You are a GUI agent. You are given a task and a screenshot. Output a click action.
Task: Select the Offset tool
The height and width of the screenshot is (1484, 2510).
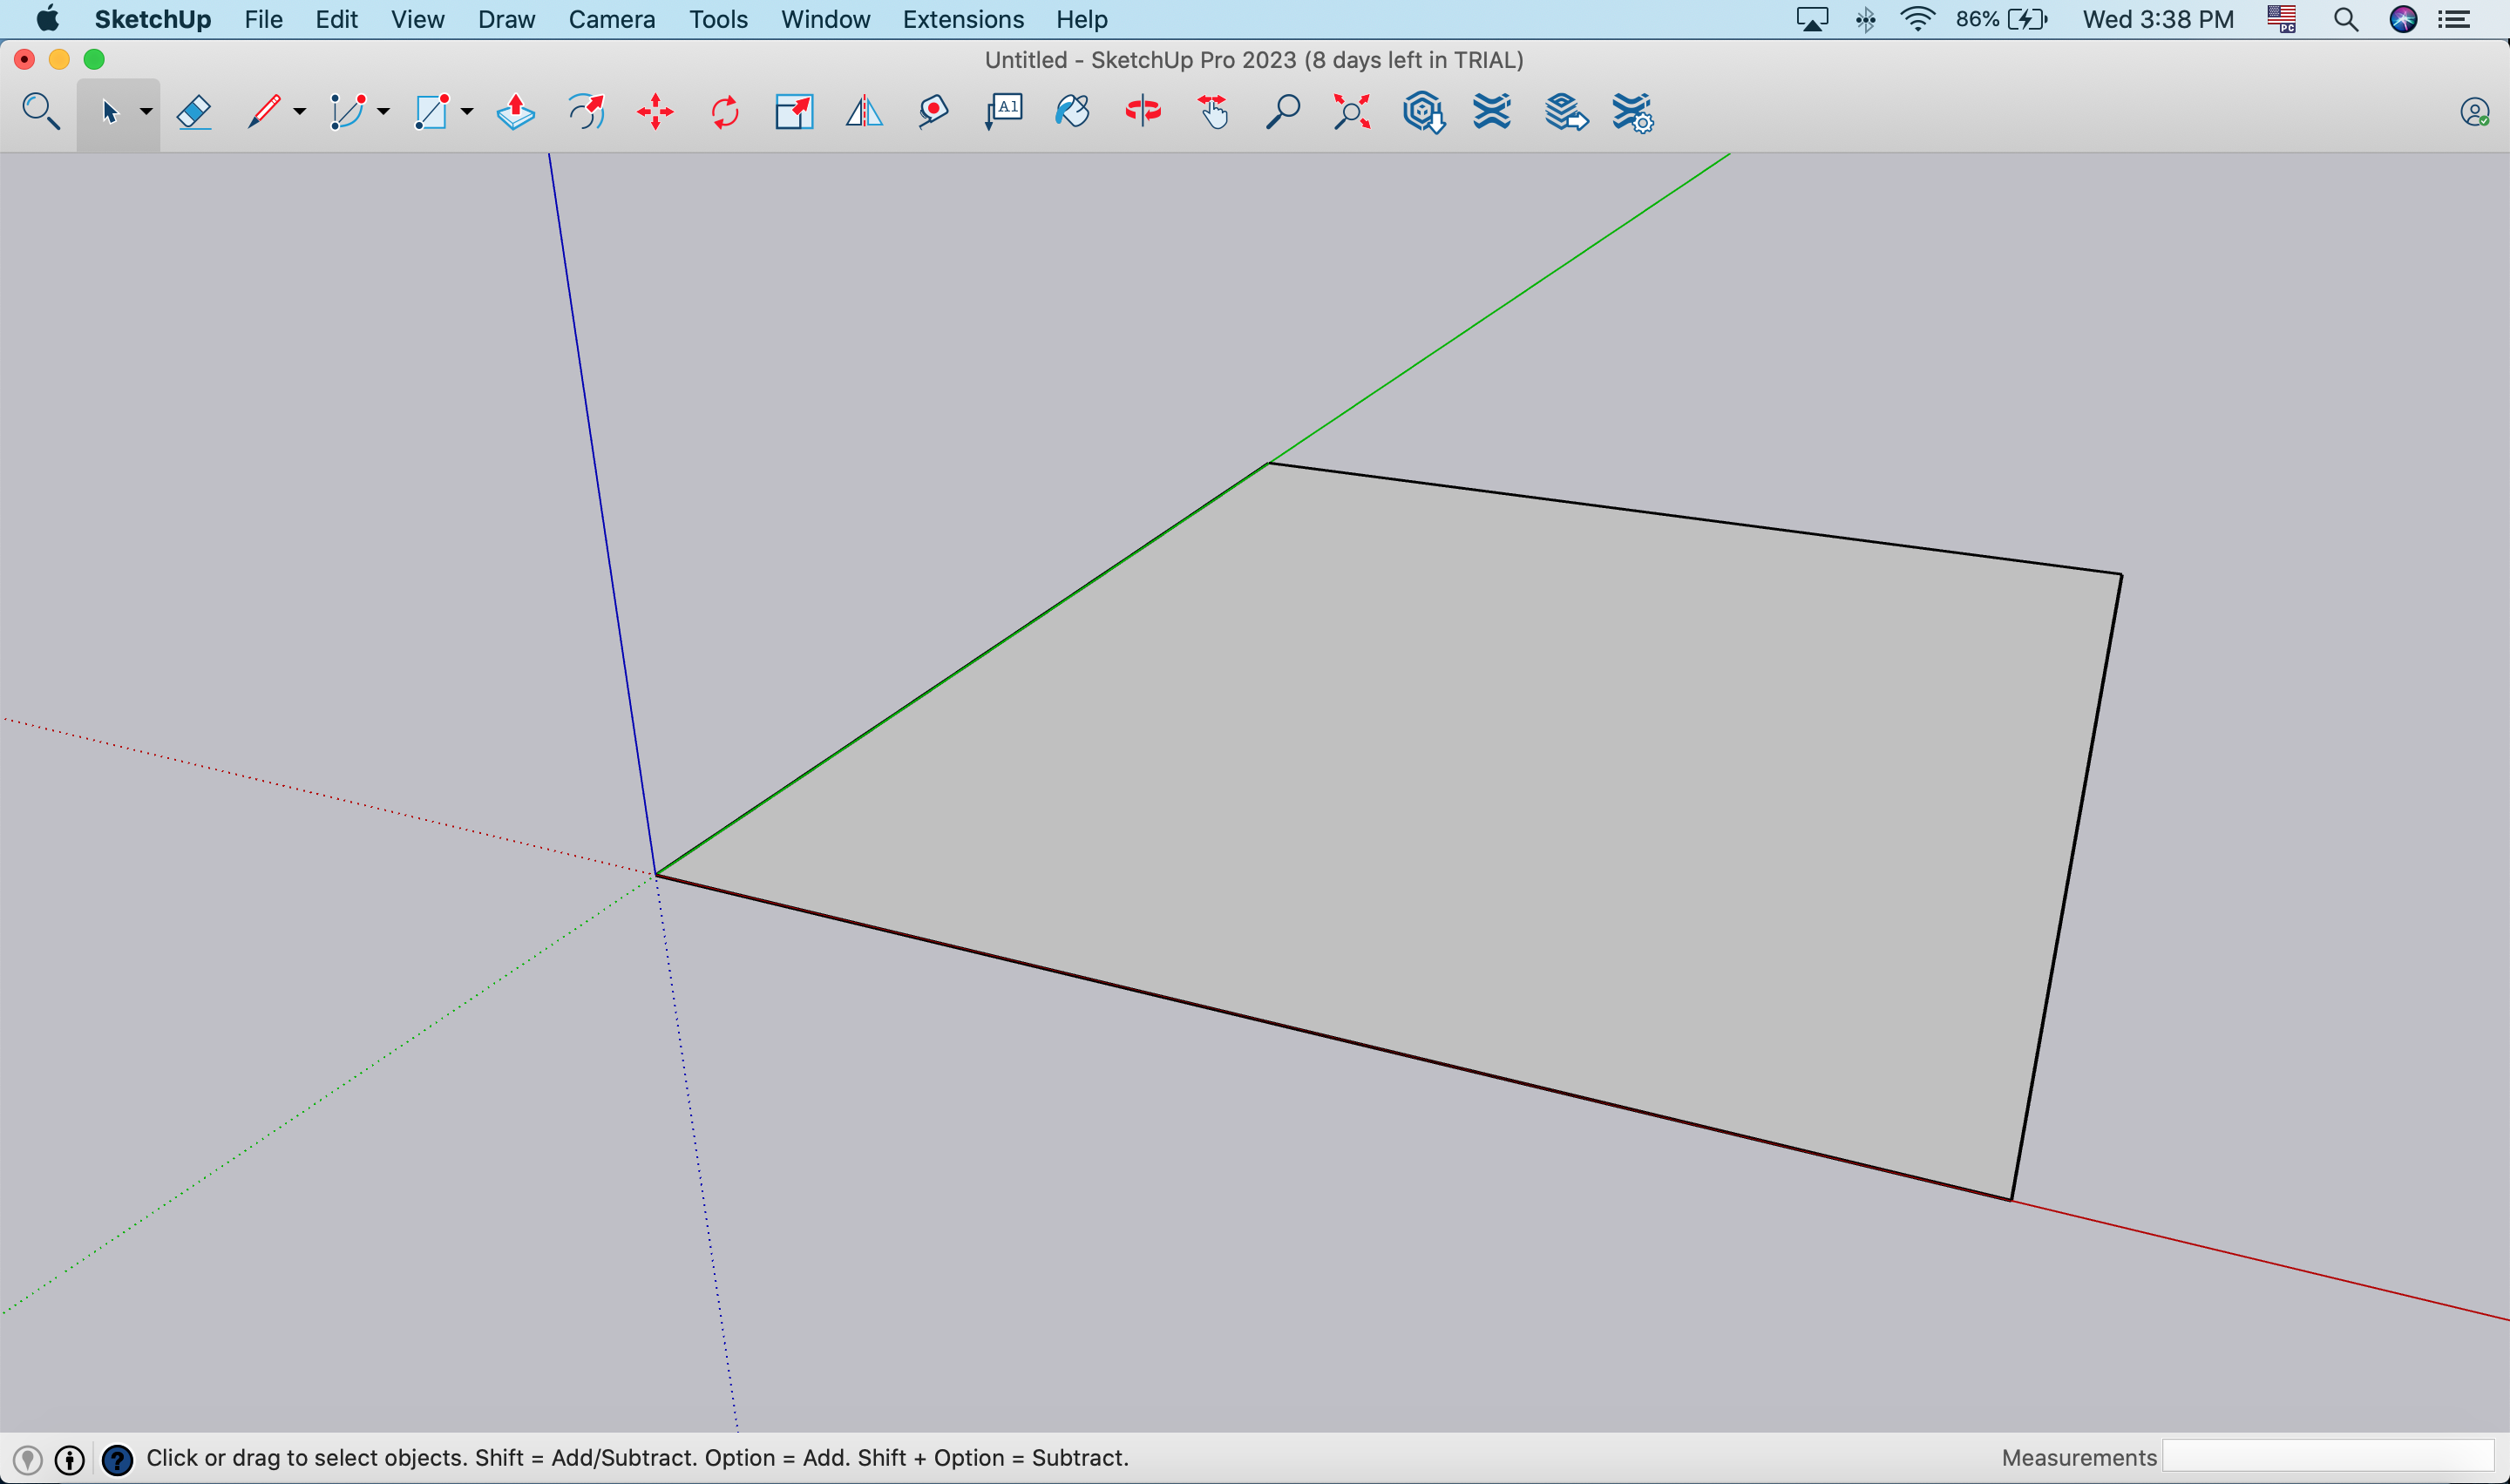pyautogui.click(x=586, y=112)
